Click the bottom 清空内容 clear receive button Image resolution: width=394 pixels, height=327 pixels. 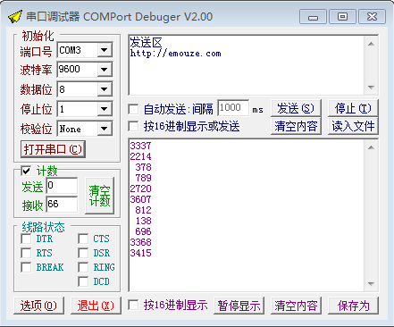click(296, 306)
